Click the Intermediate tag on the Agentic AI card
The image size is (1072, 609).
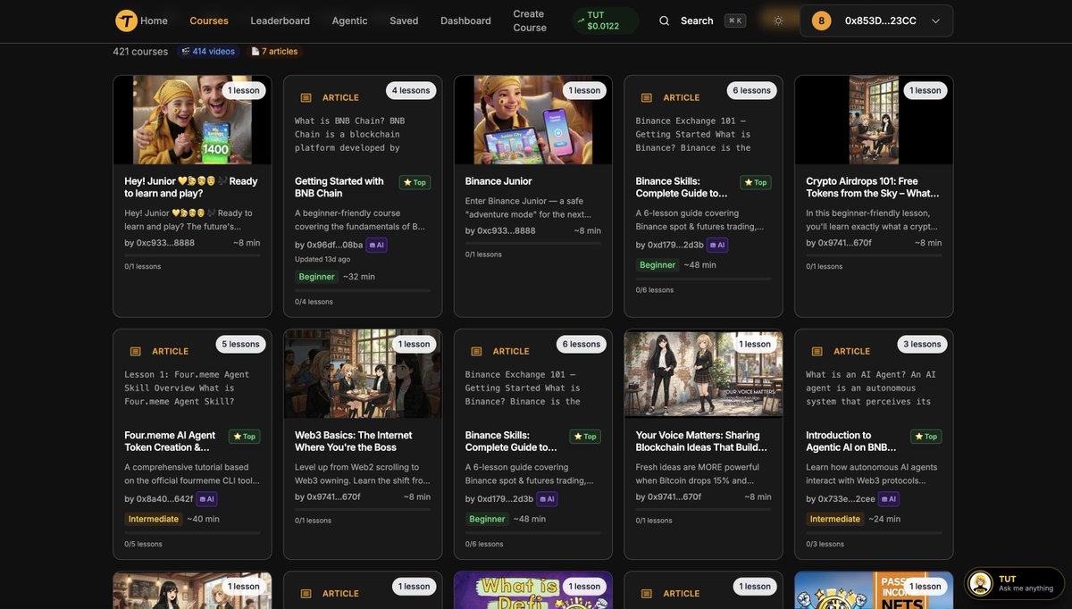[835, 519]
